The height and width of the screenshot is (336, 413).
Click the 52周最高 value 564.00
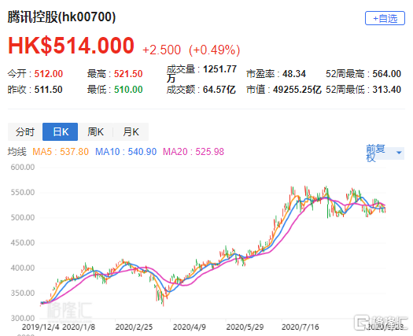[x=387, y=74]
